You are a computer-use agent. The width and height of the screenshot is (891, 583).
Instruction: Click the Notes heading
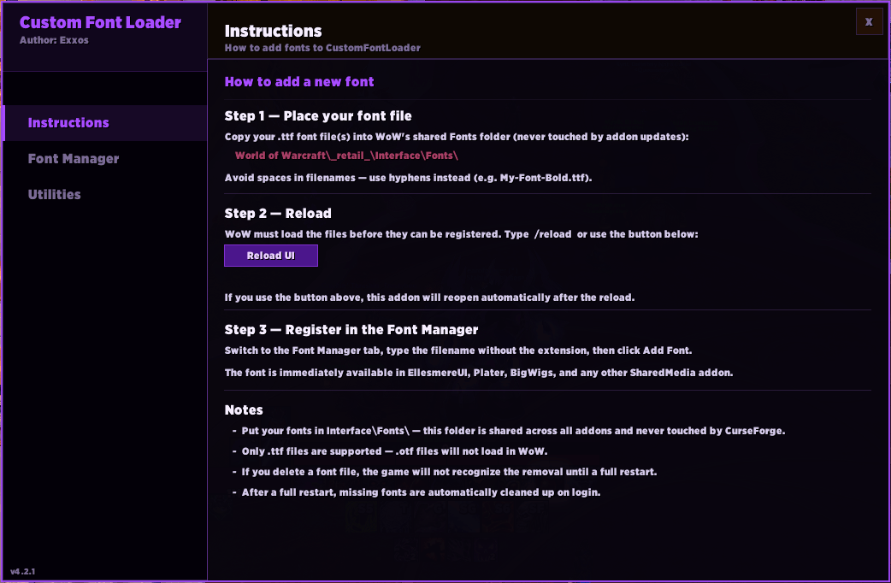coord(244,409)
